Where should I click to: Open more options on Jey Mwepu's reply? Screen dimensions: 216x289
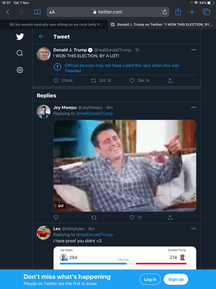[194, 107]
